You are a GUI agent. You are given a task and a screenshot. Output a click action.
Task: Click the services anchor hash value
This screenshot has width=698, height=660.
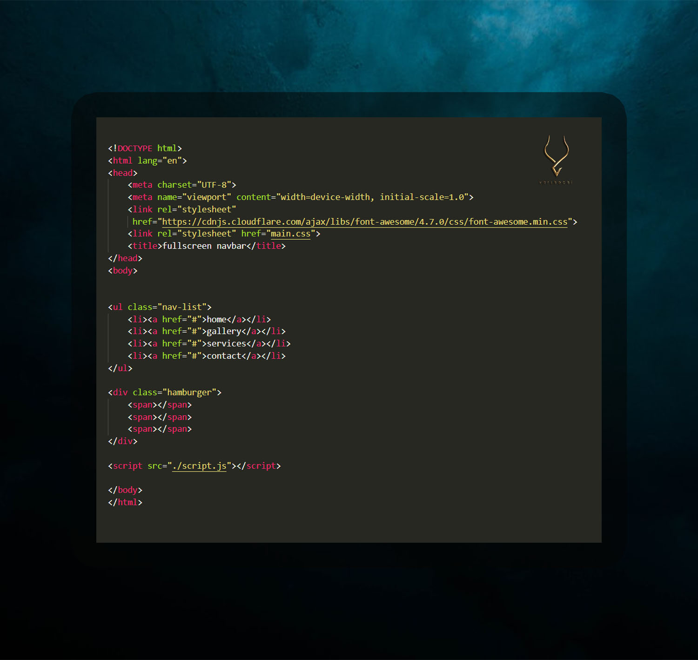193,343
